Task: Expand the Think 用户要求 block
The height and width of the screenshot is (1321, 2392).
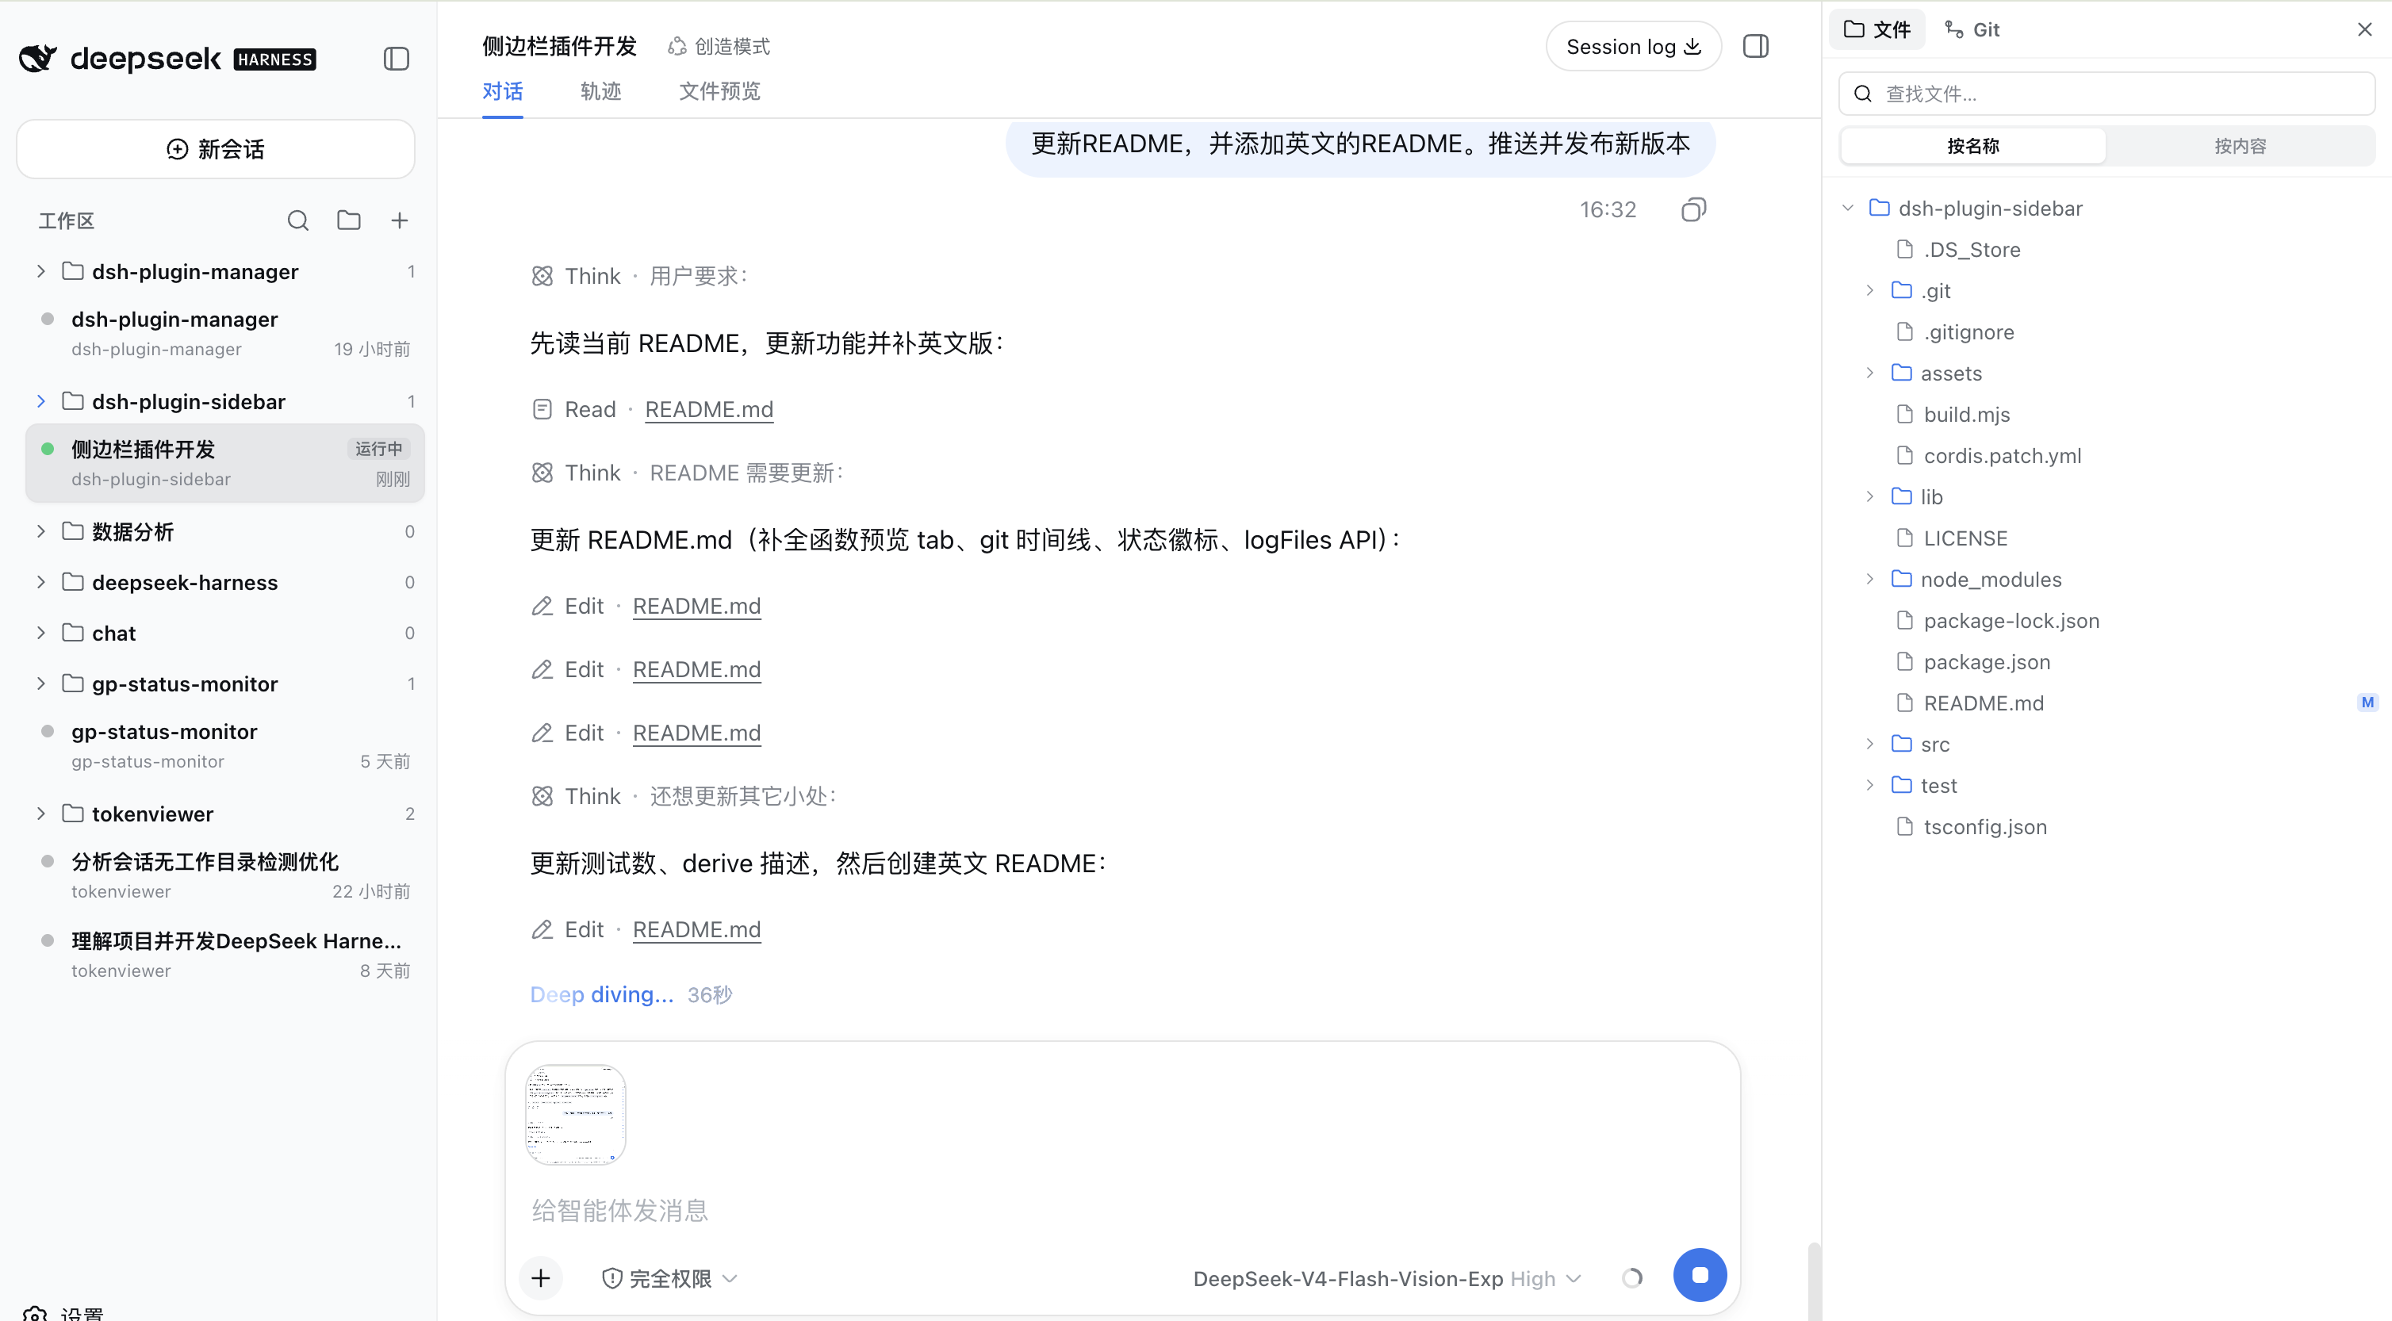Action: (x=640, y=276)
